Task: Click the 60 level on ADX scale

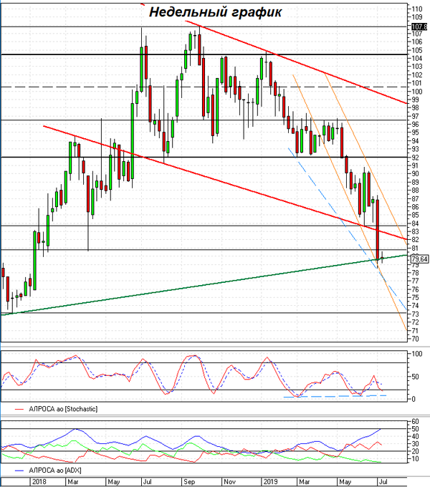Action: pos(416,421)
